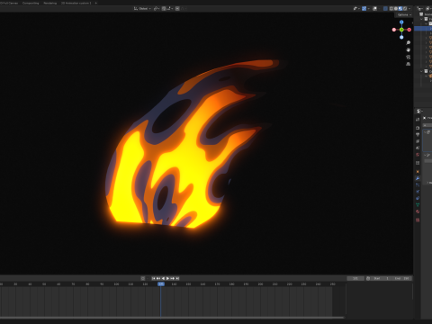Open the Material properties tab
This screenshot has width=432, height=324.
[418, 211]
